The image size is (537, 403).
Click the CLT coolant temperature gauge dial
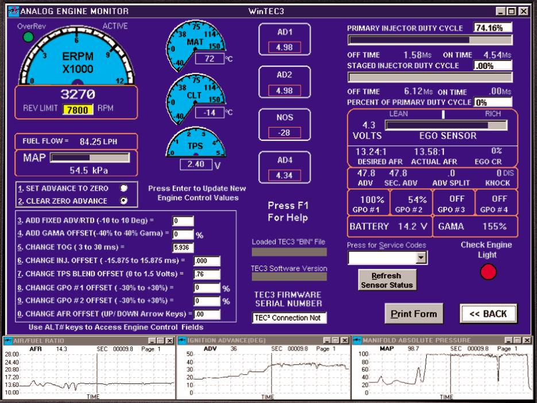pyautogui.click(x=195, y=98)
